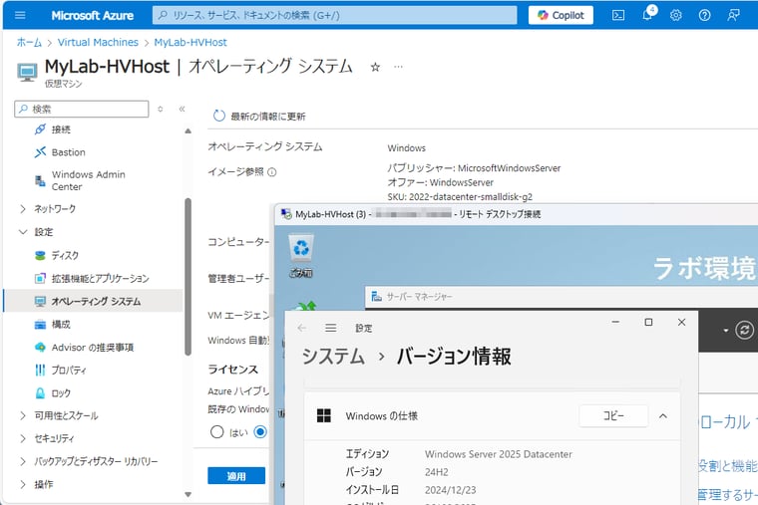
Task: Open ディスク in the sidebar
Action: [x=65, y=255]
